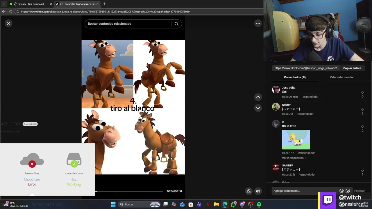Click the "Hace 26 min" timestamp
Image resolution: width=372 pixels, height=209 pixels.
(x=290, y=97)
